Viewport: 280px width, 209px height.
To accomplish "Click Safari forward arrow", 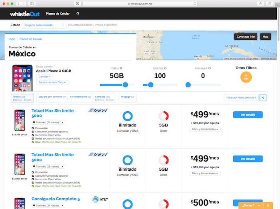I will (24, 4).
